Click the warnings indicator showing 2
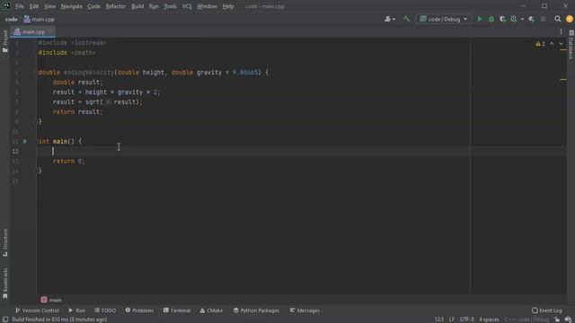Image resolution: width=575 pixels, height=323 pixels. pos(540,44)
